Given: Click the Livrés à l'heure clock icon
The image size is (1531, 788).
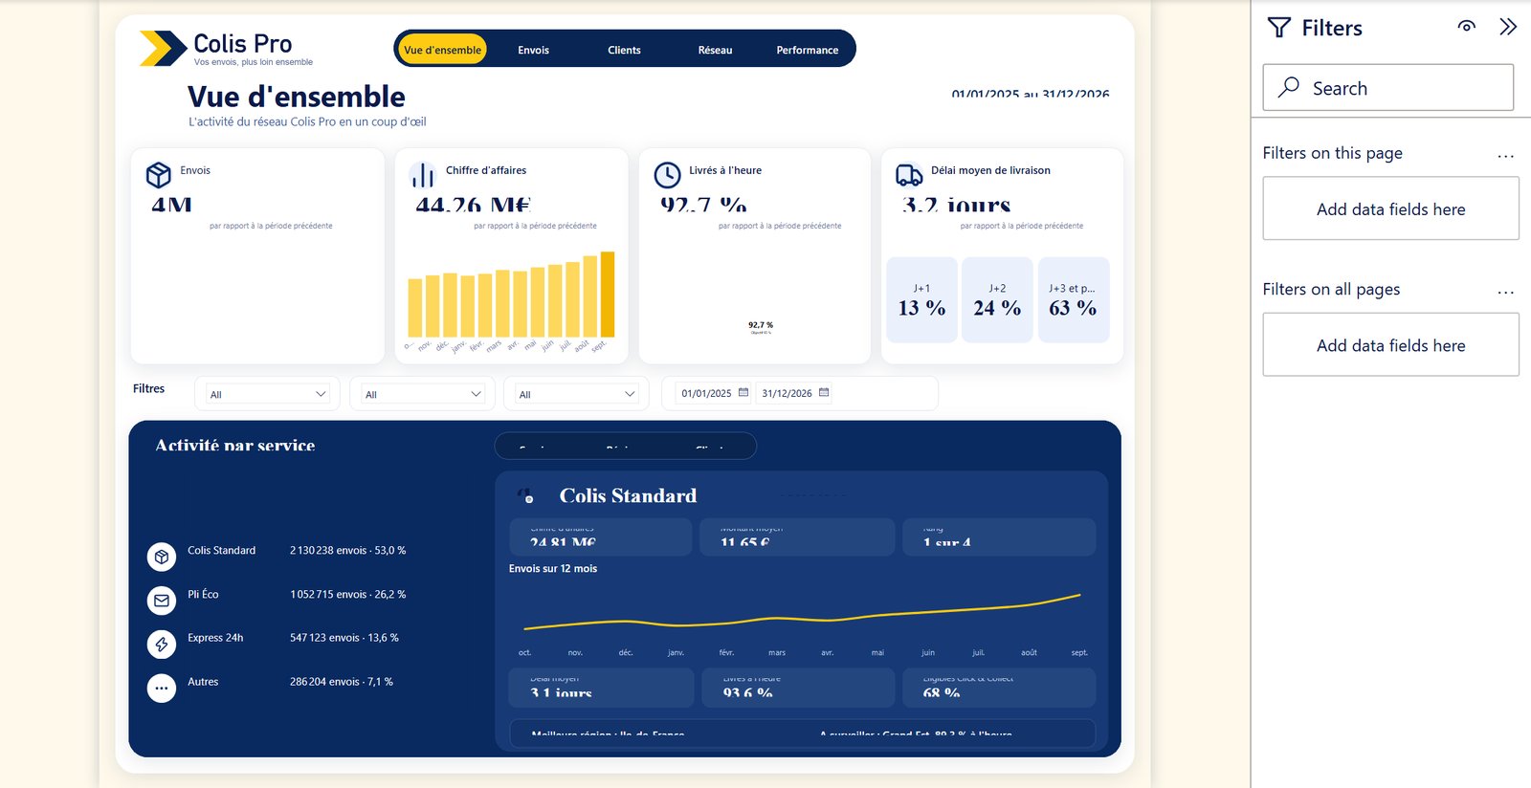Looking at the screenshot, I should [667, 175].
